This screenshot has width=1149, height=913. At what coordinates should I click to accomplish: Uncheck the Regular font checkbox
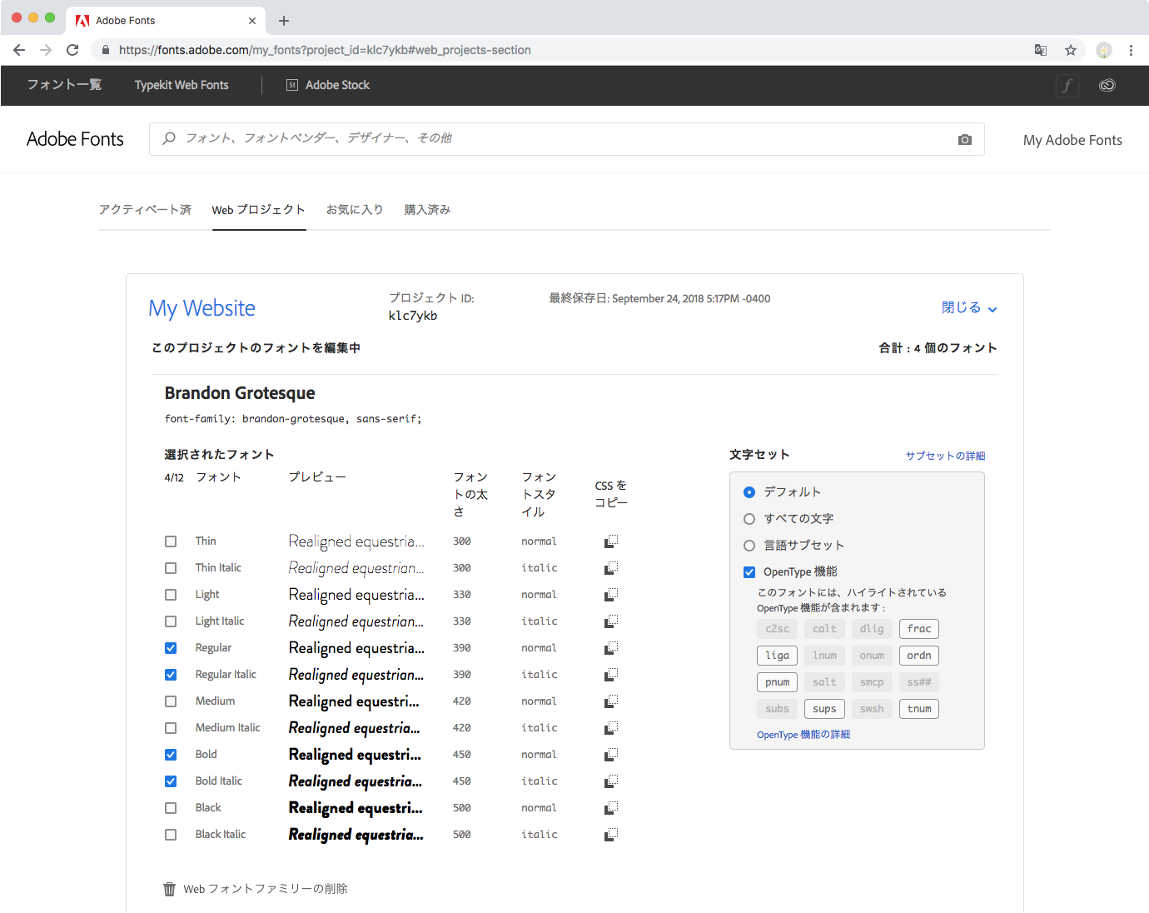coord(171,648)
